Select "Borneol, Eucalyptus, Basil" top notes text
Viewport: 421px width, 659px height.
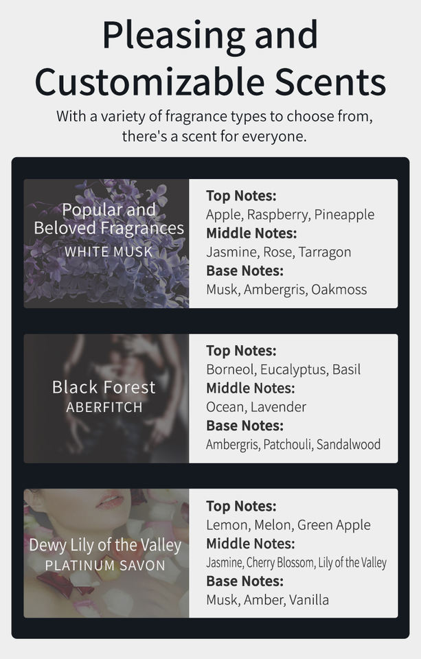coord(283,369)
